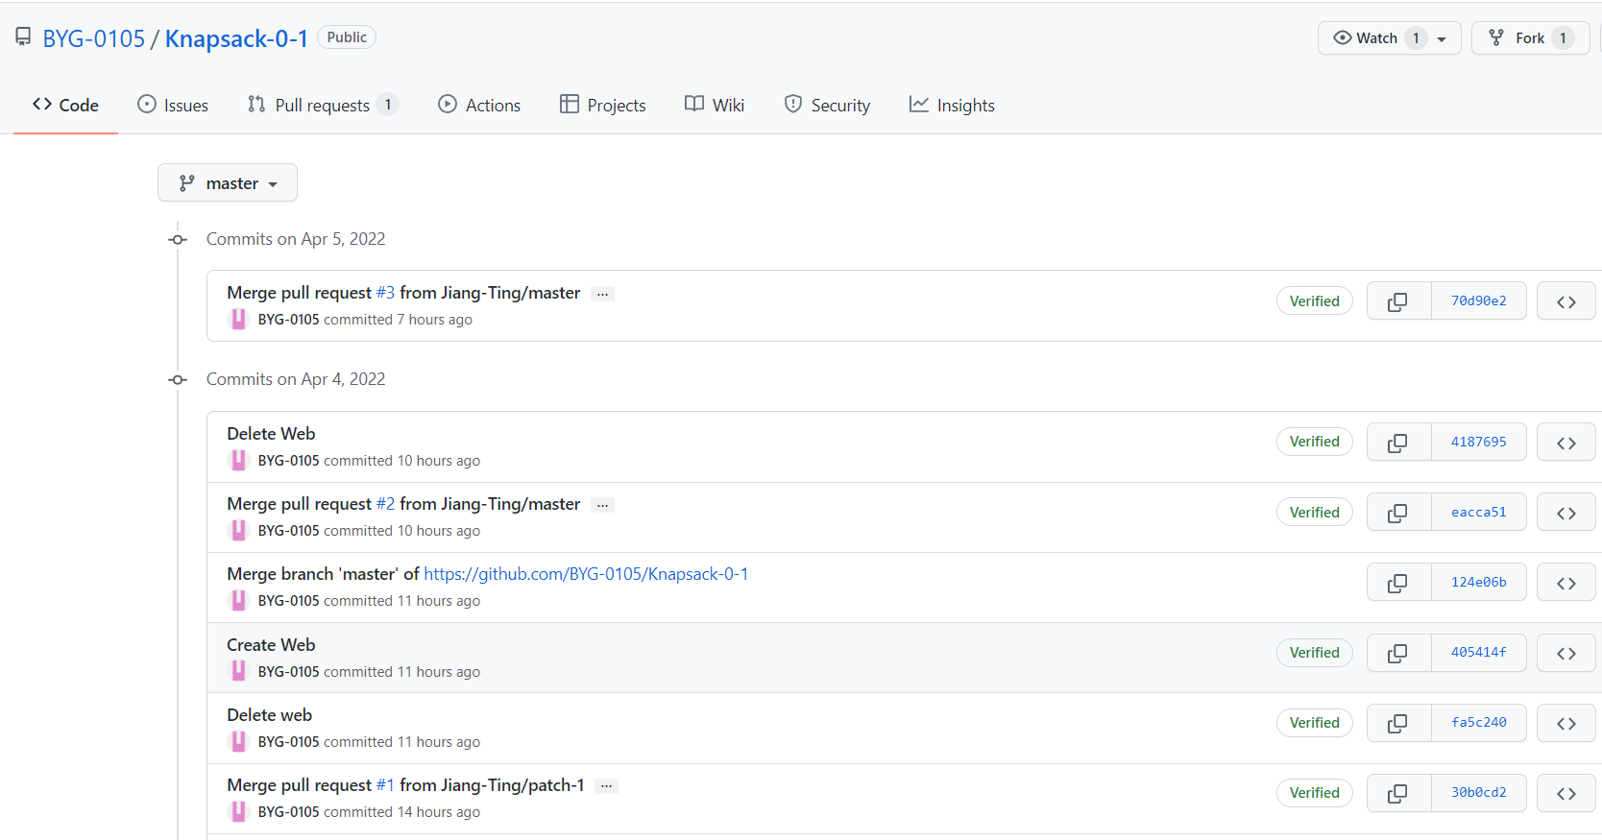Copy the full SHA for commit 30b0cd2
Screen dimensions: 1602x840
pos(1398,793)
